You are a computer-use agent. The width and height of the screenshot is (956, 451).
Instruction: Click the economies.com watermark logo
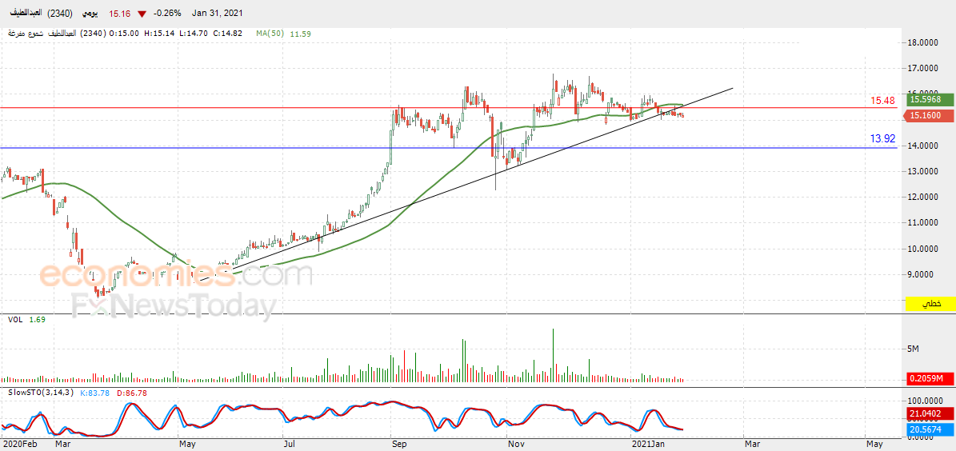(175, 275)
